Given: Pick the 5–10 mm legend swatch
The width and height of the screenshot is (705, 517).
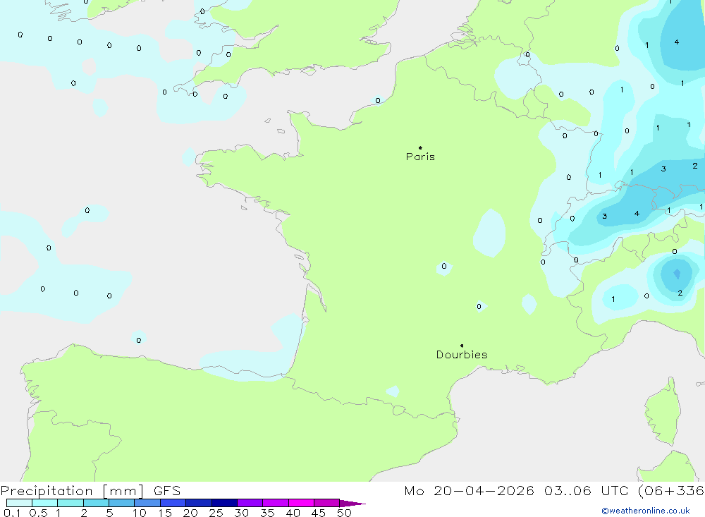Looking at the screenshot, I should [x=122, y=503].
